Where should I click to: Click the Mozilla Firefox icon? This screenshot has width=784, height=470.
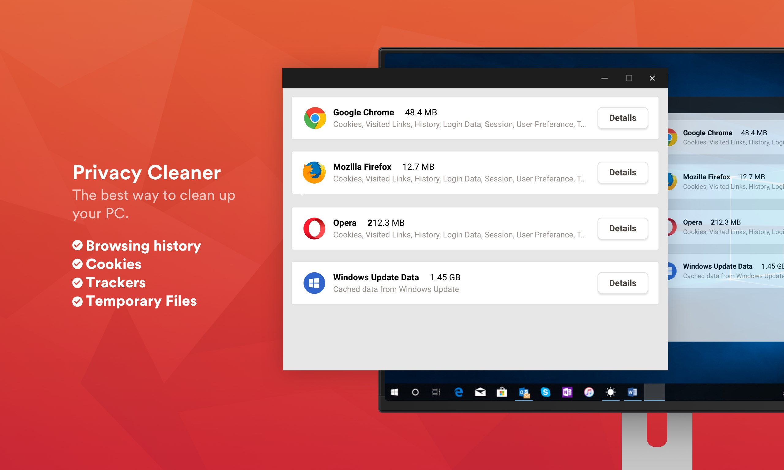coord(314,173)
